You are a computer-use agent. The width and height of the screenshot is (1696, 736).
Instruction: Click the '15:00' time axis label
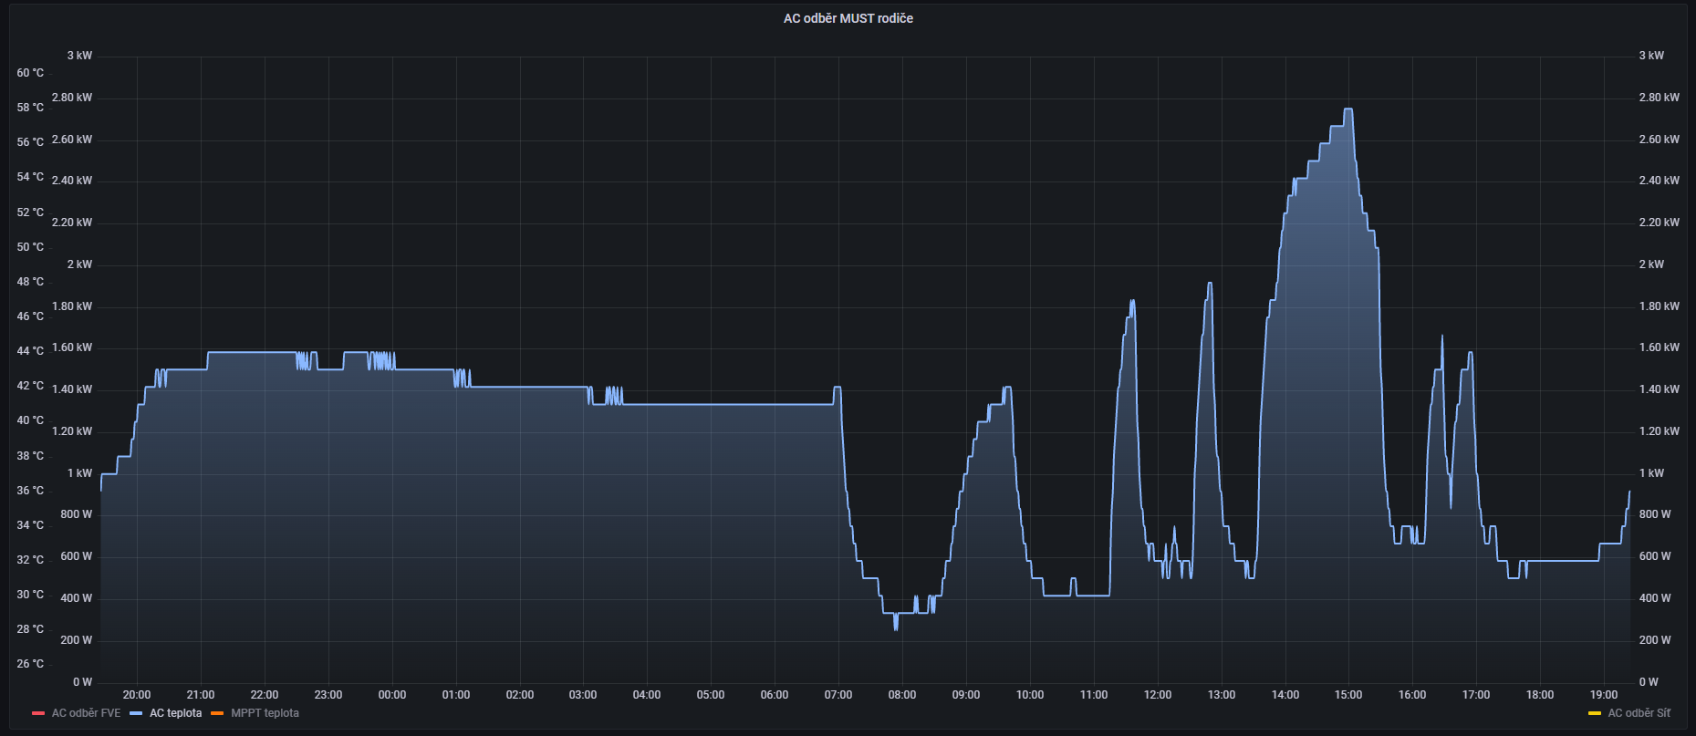[1348, 695]
